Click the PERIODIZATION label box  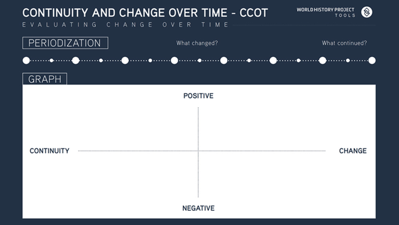pos(65,43)
